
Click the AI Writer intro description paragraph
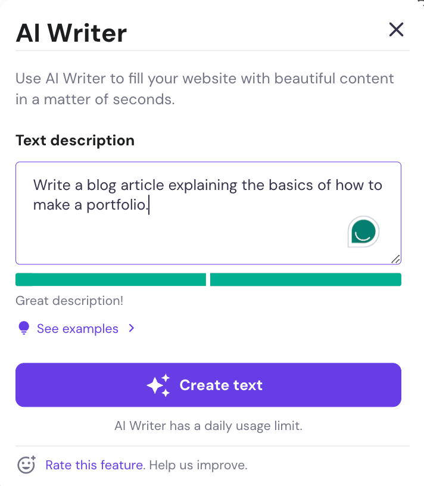coord(205,89)
